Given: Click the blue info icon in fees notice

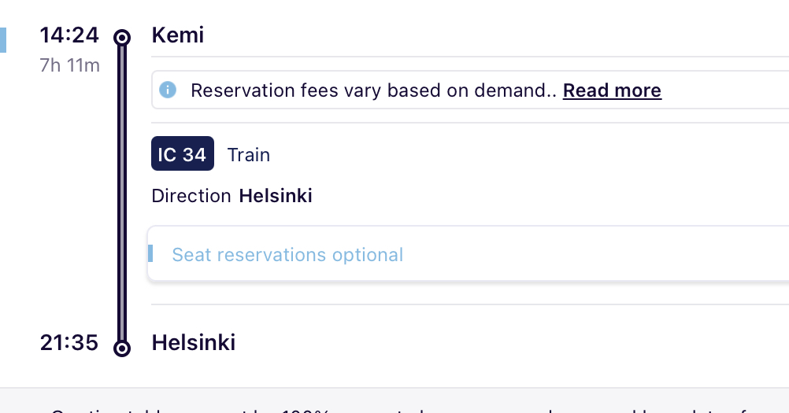Looking at the screenshot, I should tap(168, 90).
